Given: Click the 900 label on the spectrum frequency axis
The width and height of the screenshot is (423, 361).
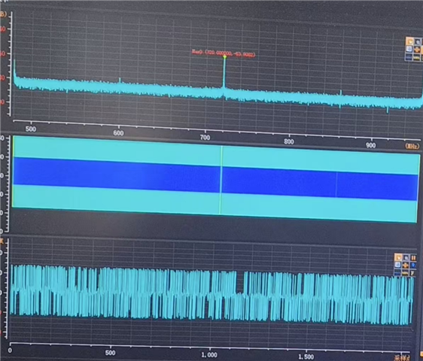Looking at the screenshot, I should pos(370,145).
